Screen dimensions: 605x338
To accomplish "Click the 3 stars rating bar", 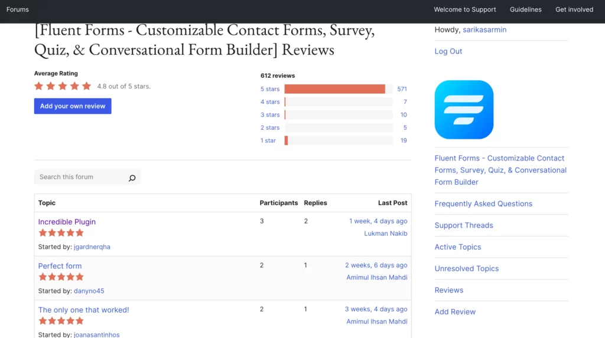I will pyautogui.click(x=339, y=115).
